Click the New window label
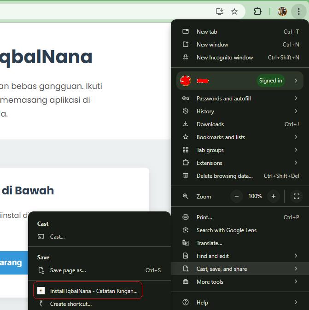 (212, 45)
